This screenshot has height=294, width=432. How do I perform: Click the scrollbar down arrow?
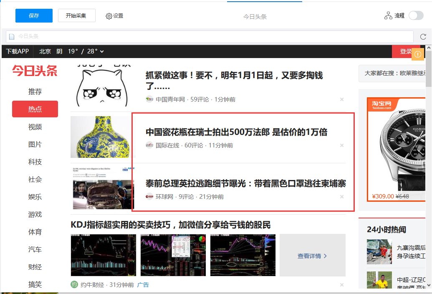(429, 286)
